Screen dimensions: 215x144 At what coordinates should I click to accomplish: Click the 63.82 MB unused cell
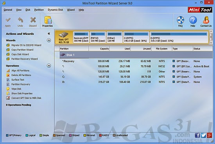pyautogui.click(x=146, y=61)
